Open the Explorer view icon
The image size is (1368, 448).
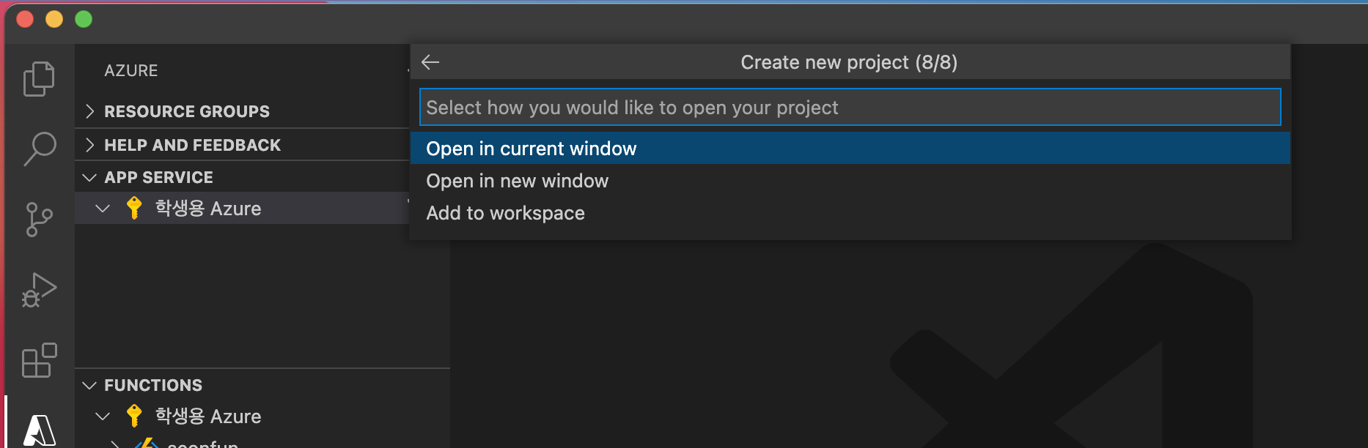[39, 78]
